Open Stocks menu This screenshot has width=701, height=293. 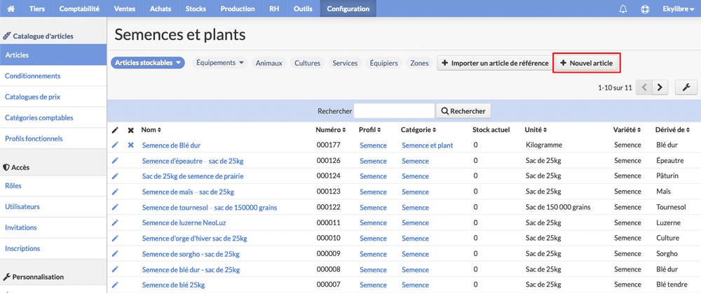[196, 8]
